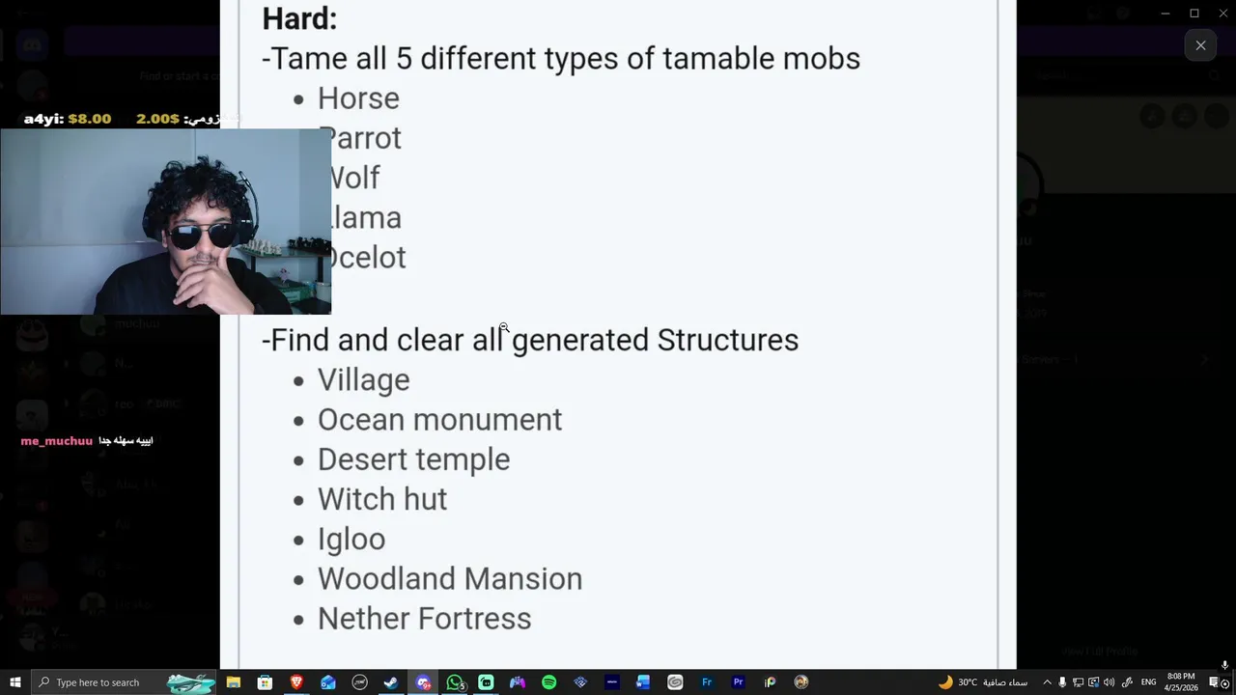This screenshot has height=695, width=1236.
Task: Open Microsoft Word from the taskbar
Action: click(643, 682)
